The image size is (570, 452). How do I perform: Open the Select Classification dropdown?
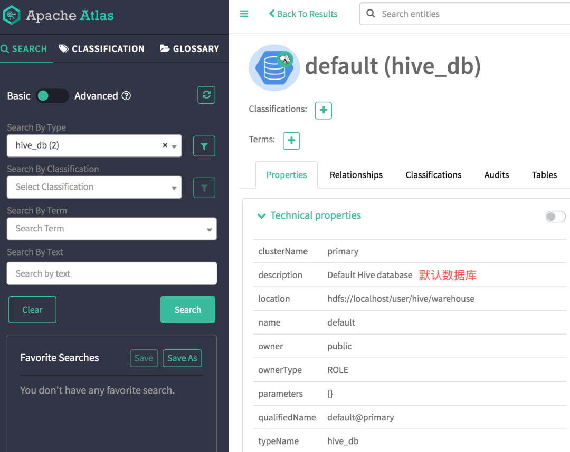click(x=94, y=187)
